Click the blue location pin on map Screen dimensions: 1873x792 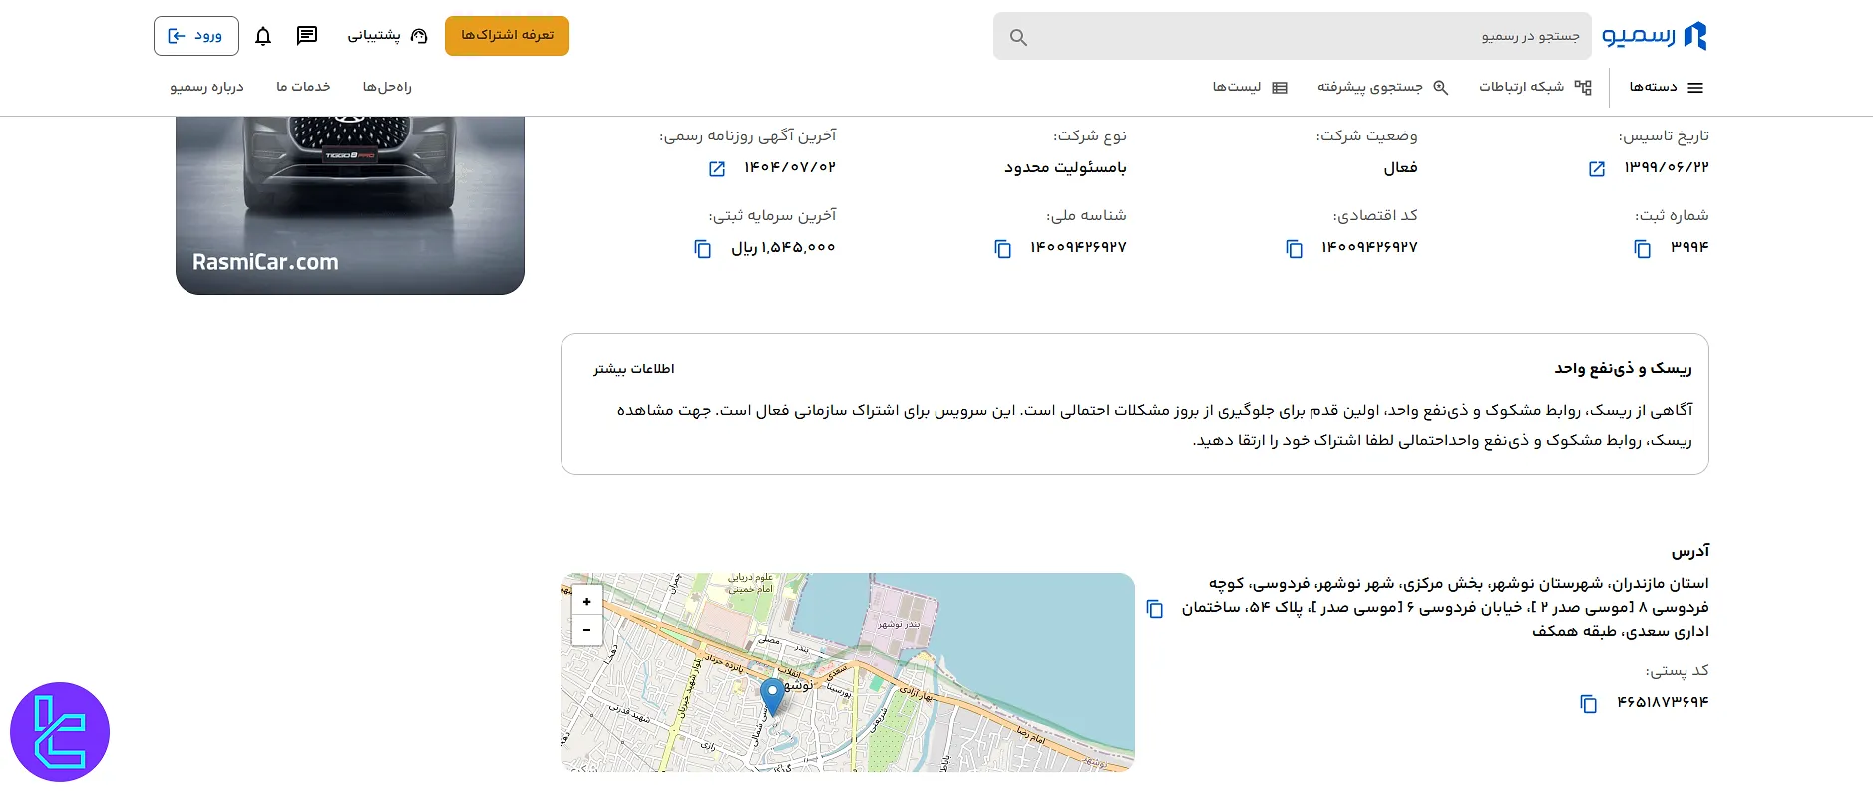point(772,695)
